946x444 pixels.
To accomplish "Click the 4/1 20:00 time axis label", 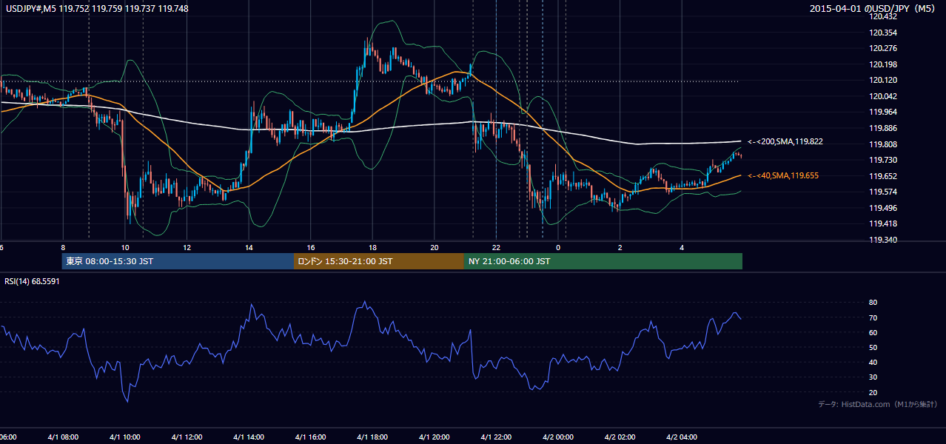I will coord(435,437).
